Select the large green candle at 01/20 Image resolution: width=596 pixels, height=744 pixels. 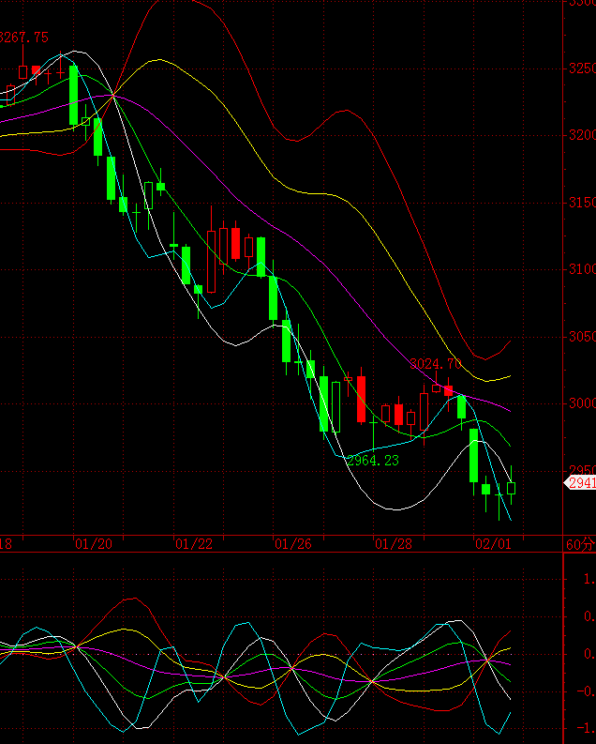coord(73,95)
